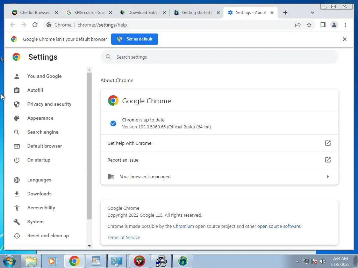Click the Search settings field
Screen dimensions: 358x268
[220, 57]
